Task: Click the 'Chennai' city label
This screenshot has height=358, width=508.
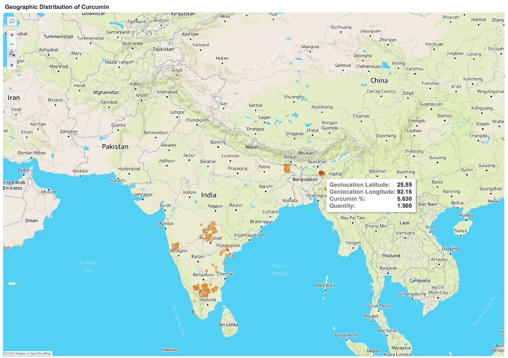Action: pyautogui.click(x=225, y=274)
